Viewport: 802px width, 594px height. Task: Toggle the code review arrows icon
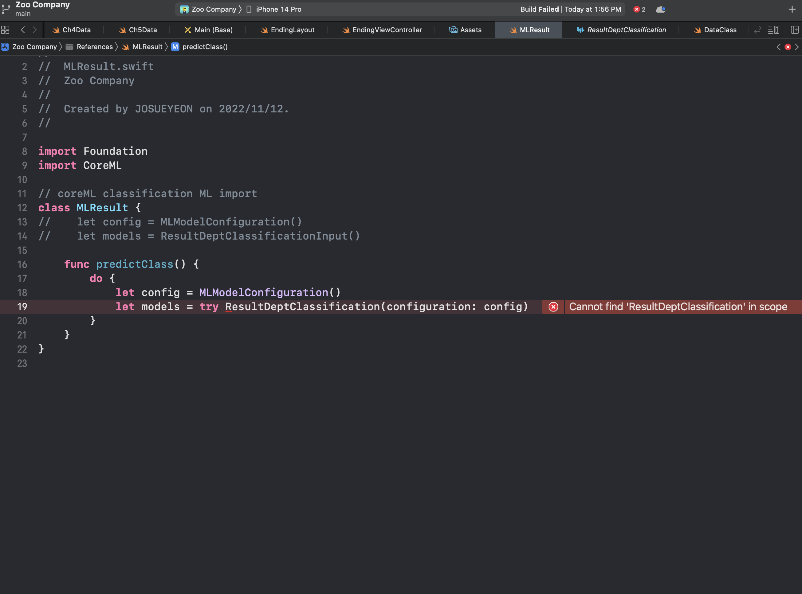pyautogui.click(x=757, y=30)
